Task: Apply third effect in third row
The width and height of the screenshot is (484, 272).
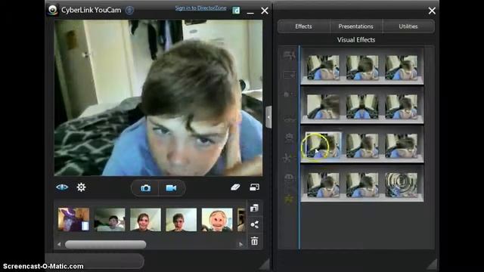Action: point(402,146)
